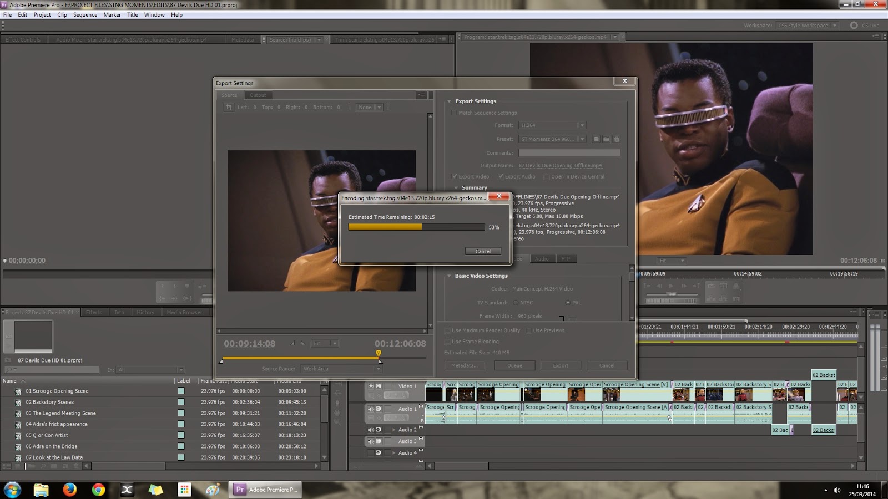Collapse the Export Settings section triangle
Image resolution: width=888 pixels, height=499 pixels.
point(449,101)
